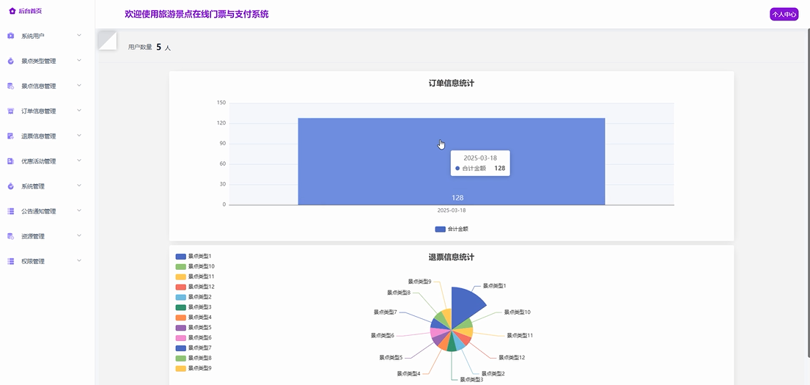Image resolution: width=810 pixels, height=385 pixels.
Task: Click the 景点类型5 label beside the pie
Action: click(x=391, y=358)
